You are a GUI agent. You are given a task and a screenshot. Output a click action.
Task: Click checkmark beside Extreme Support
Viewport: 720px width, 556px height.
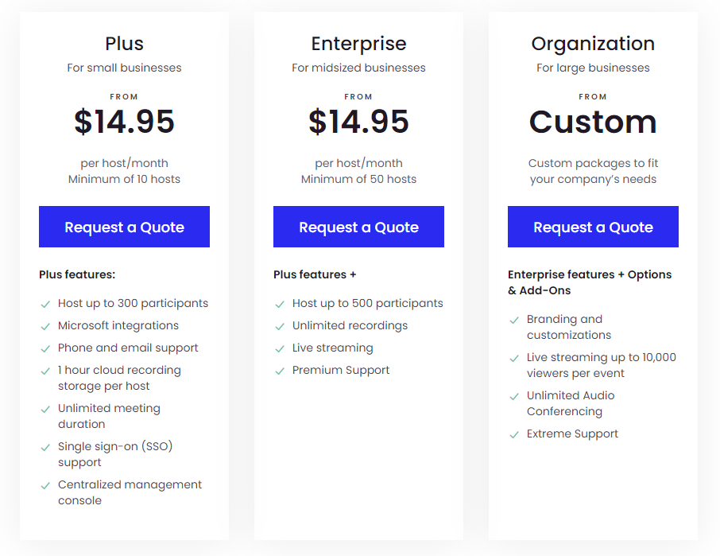(514, 434)
